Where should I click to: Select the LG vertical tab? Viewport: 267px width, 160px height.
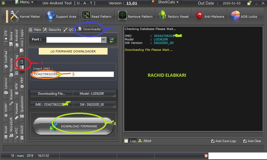point(22,64)
